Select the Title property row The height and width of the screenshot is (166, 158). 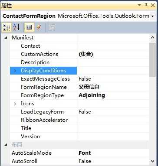coord(79,128)
